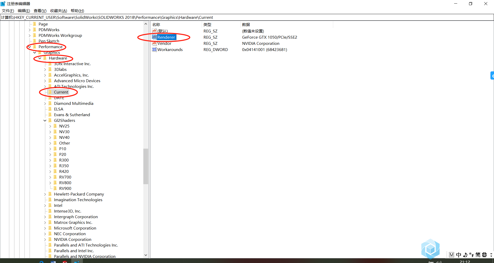
Task: Collapse the Graphics key
Action: tap(35, 53)
